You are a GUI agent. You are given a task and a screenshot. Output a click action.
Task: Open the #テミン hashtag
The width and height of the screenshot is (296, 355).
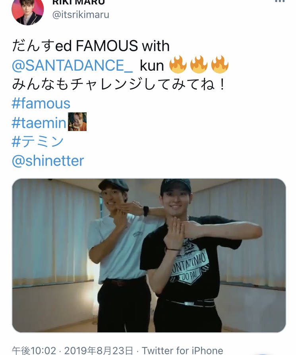[38, 141]
